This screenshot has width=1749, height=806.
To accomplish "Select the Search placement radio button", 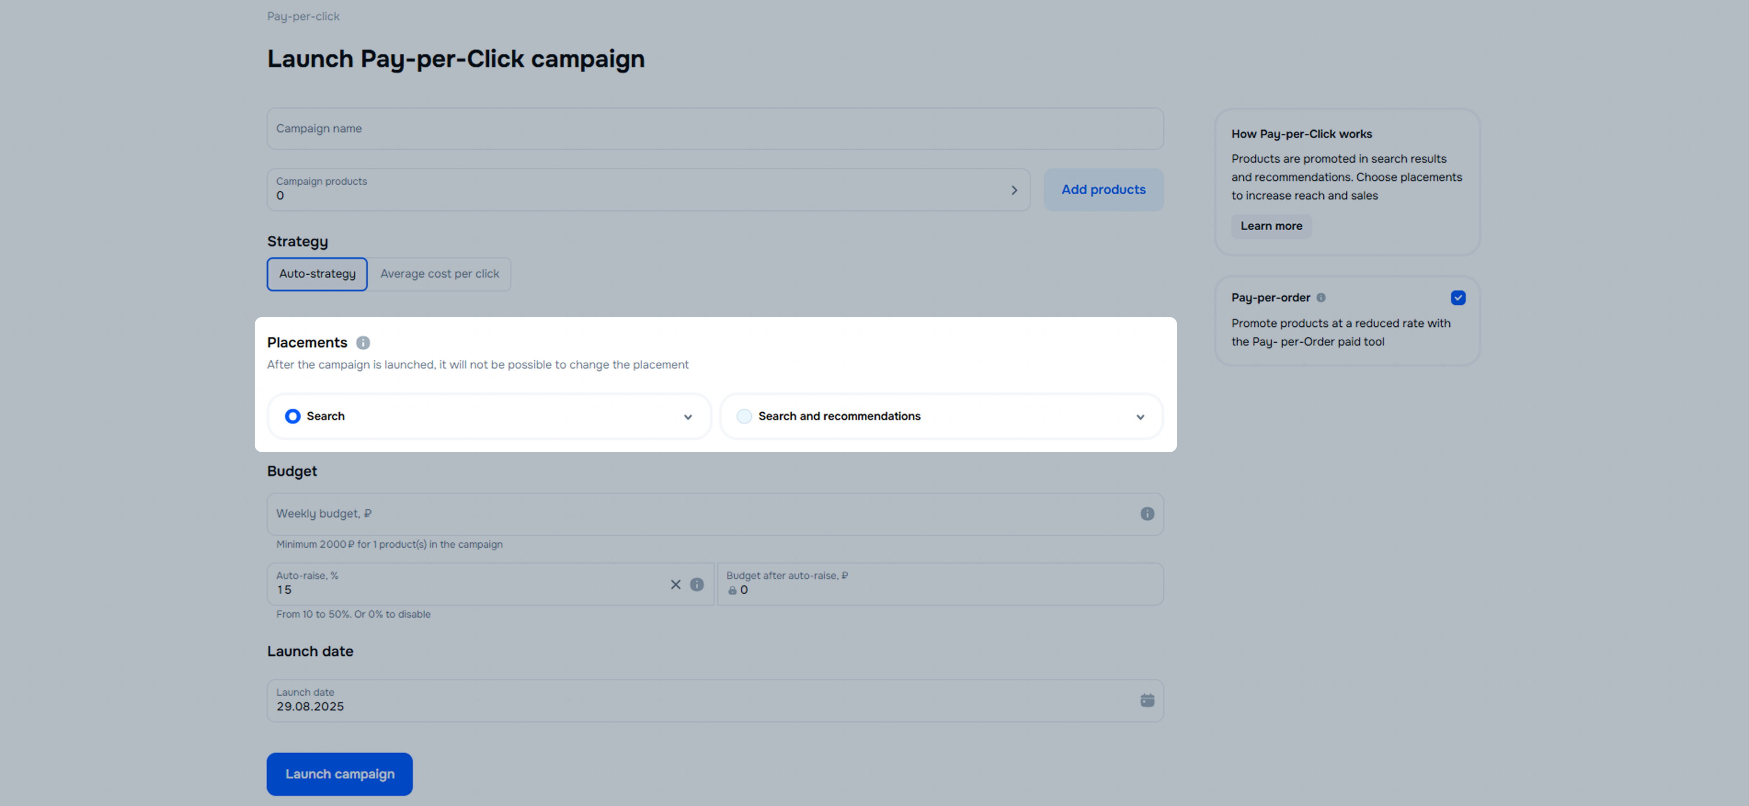I will [x=292, y=416].
